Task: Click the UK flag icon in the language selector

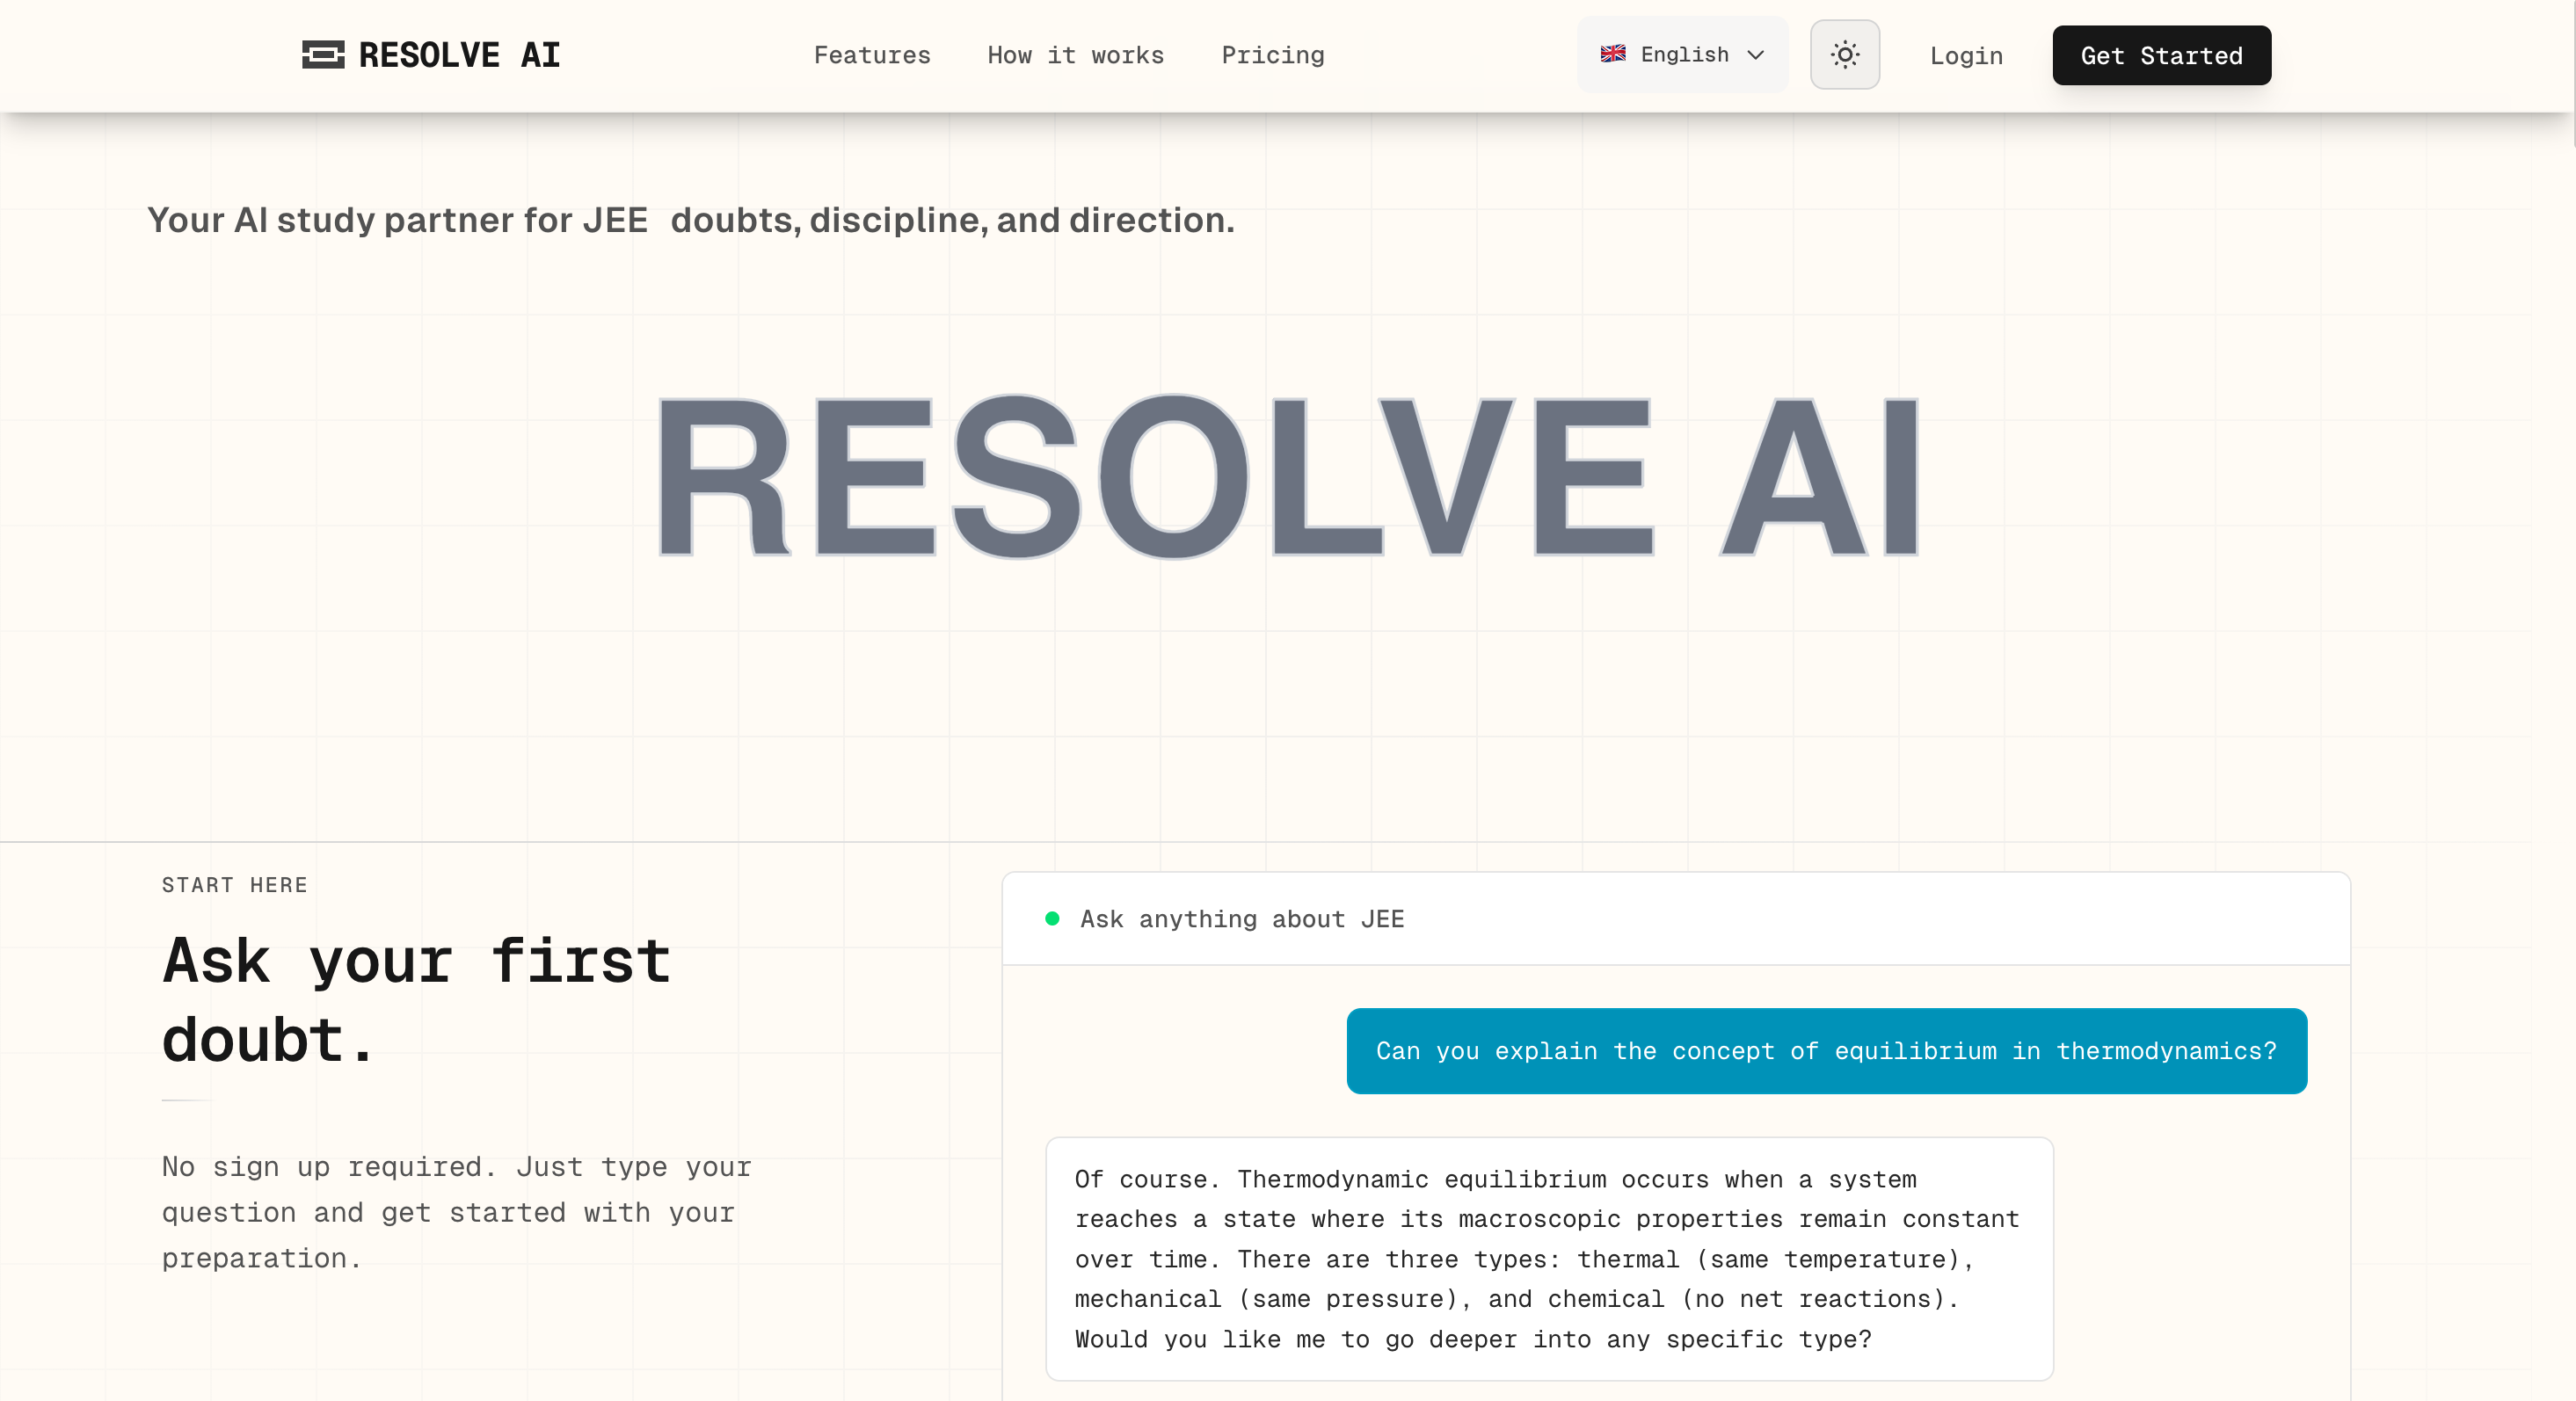Action: click(x=1612, y=55)
